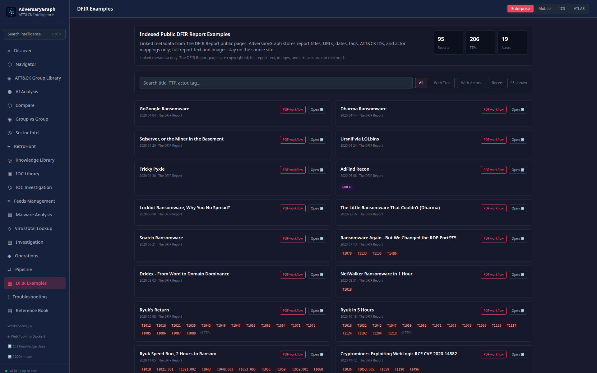Image resolution: width=597 pixels, height=373 pixels.
Task: Open PDF workflow for Lockbit Ransomware report
Action: point(293,209)
